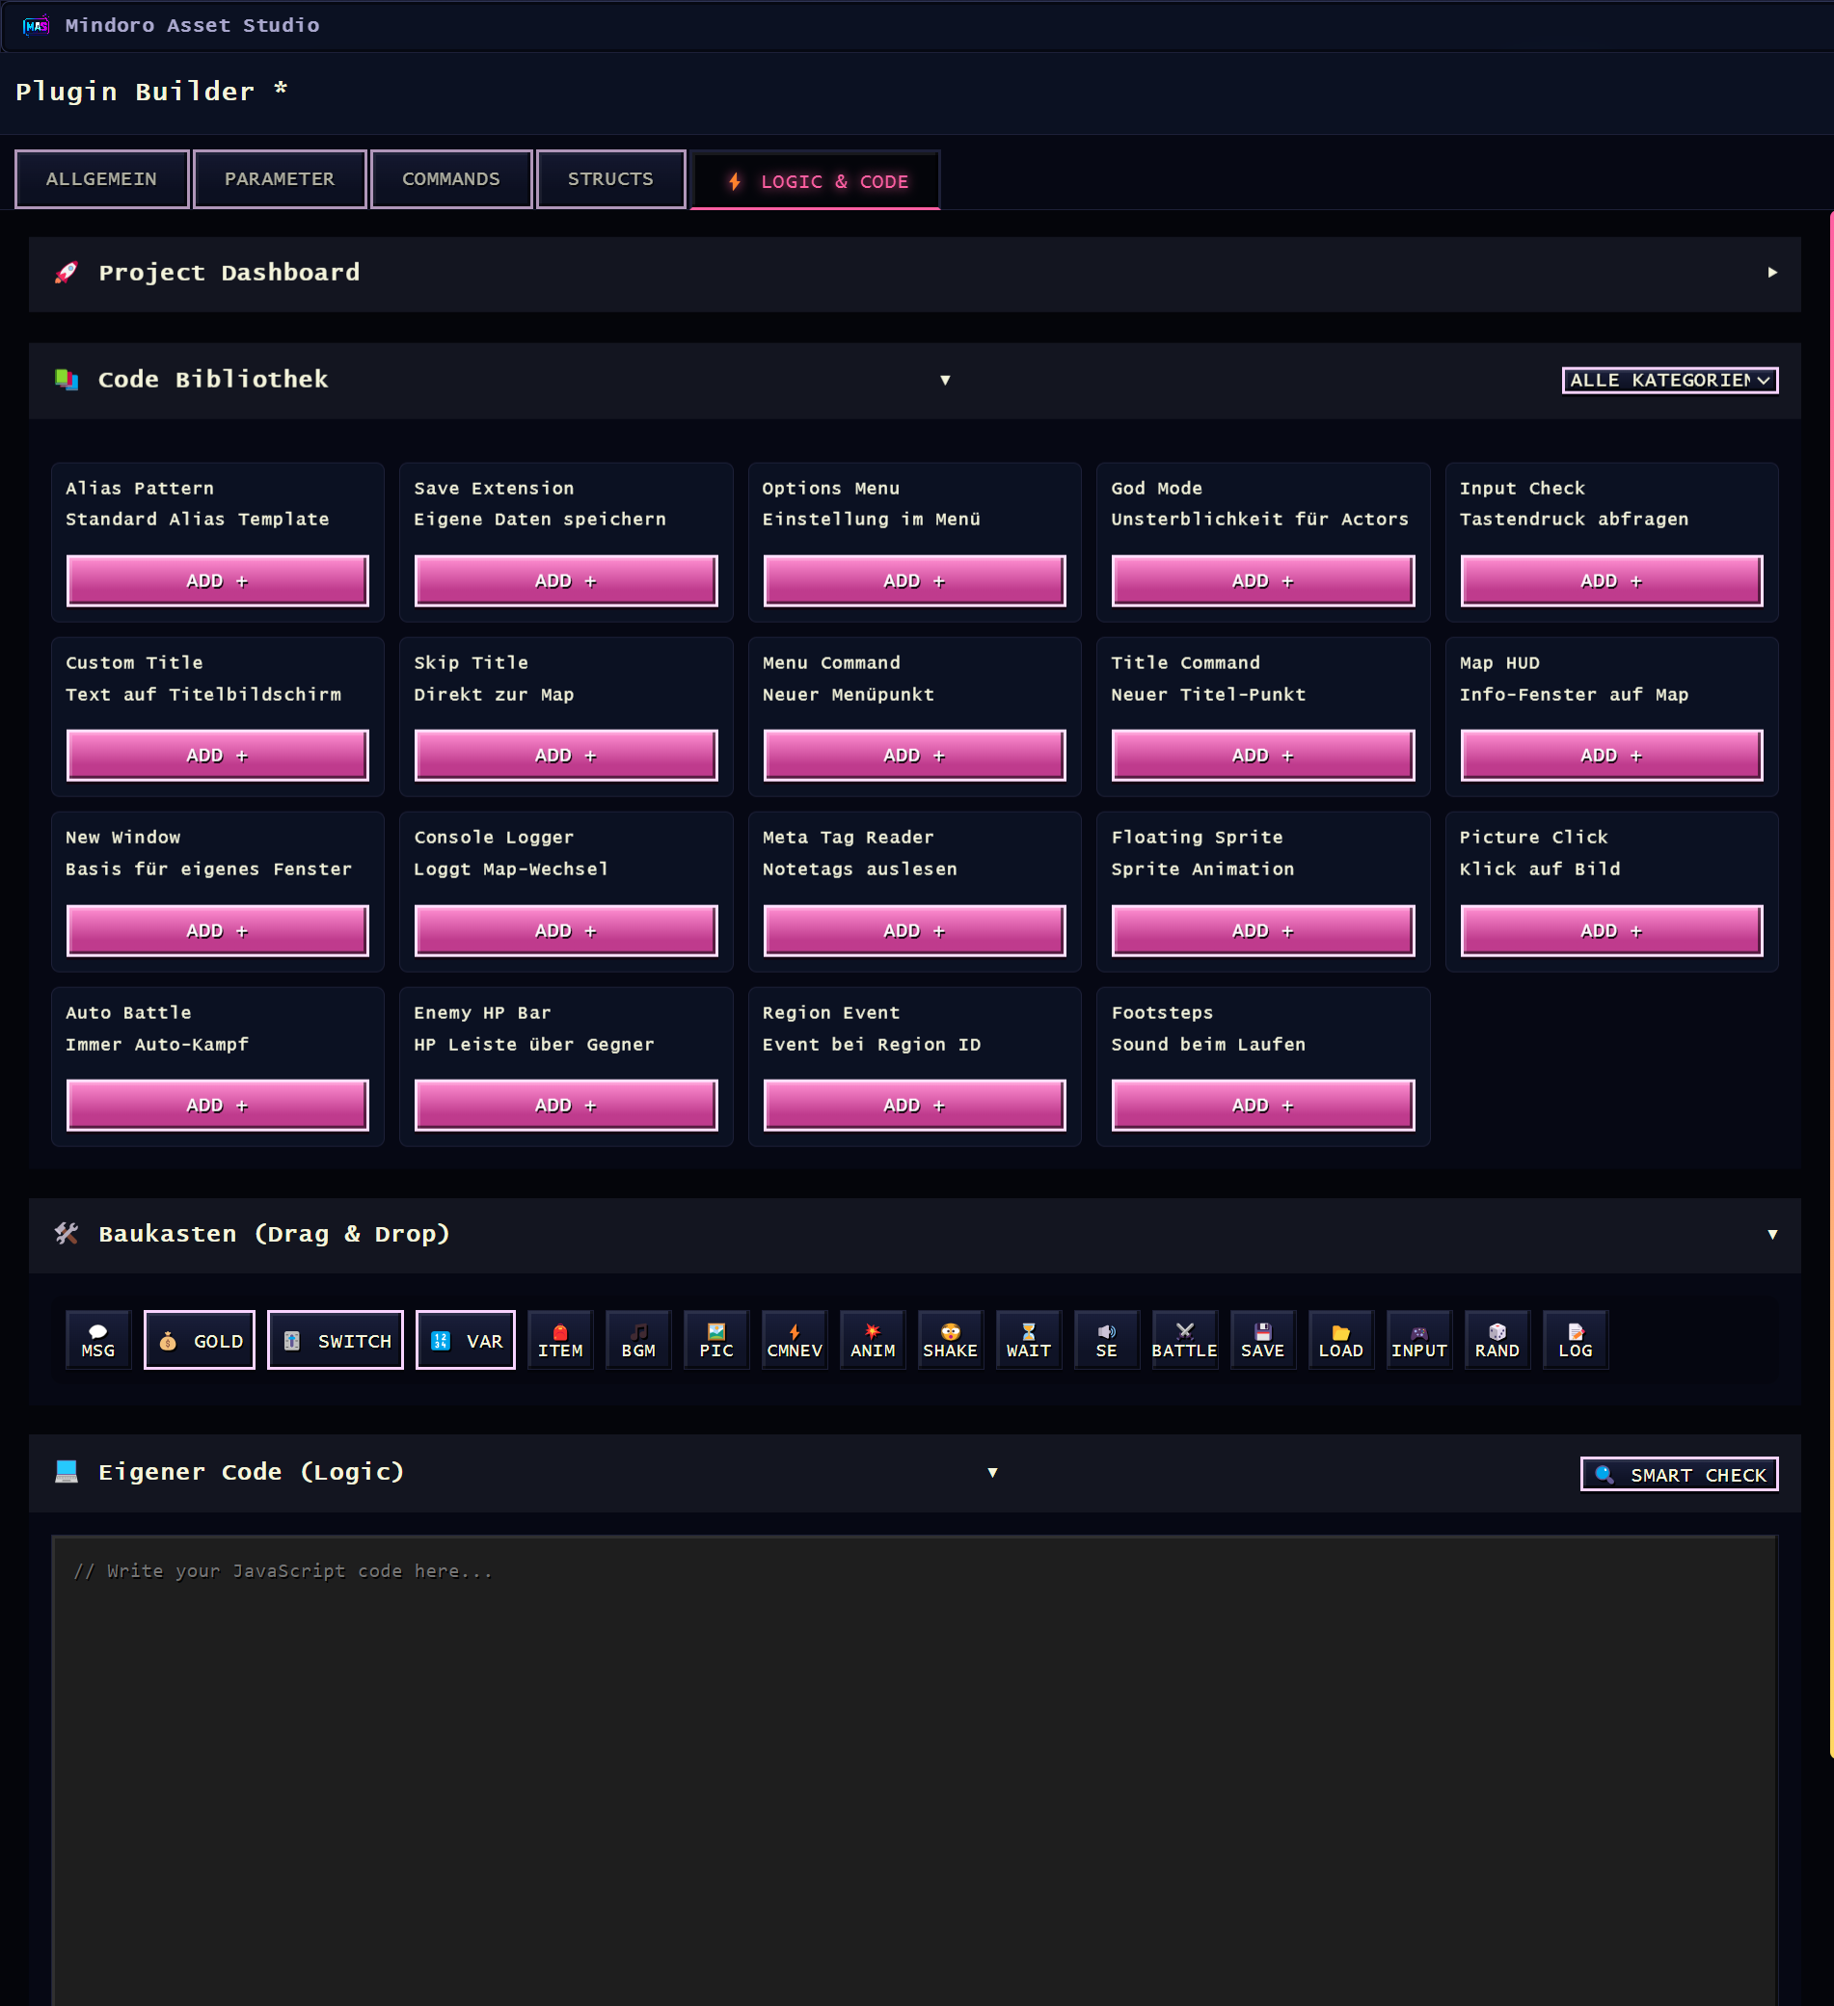Add the RAND dice block

(x=1497, y=1340)
